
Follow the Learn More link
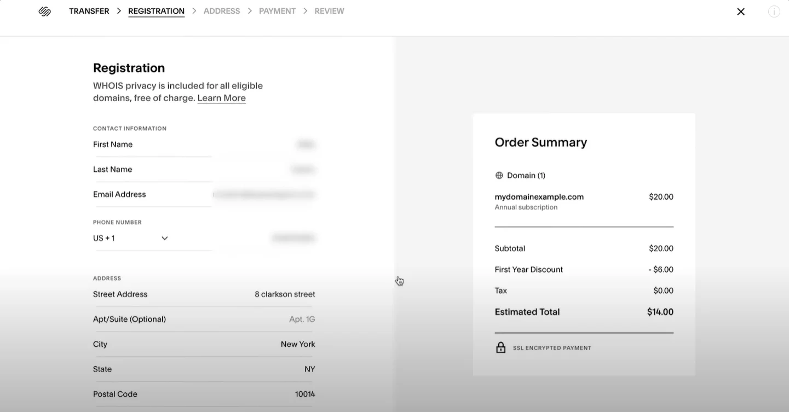coord(221,98)
